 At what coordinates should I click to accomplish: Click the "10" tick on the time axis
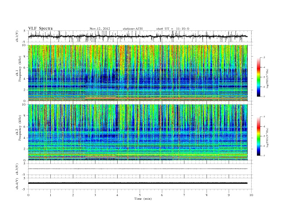point(251,195)
